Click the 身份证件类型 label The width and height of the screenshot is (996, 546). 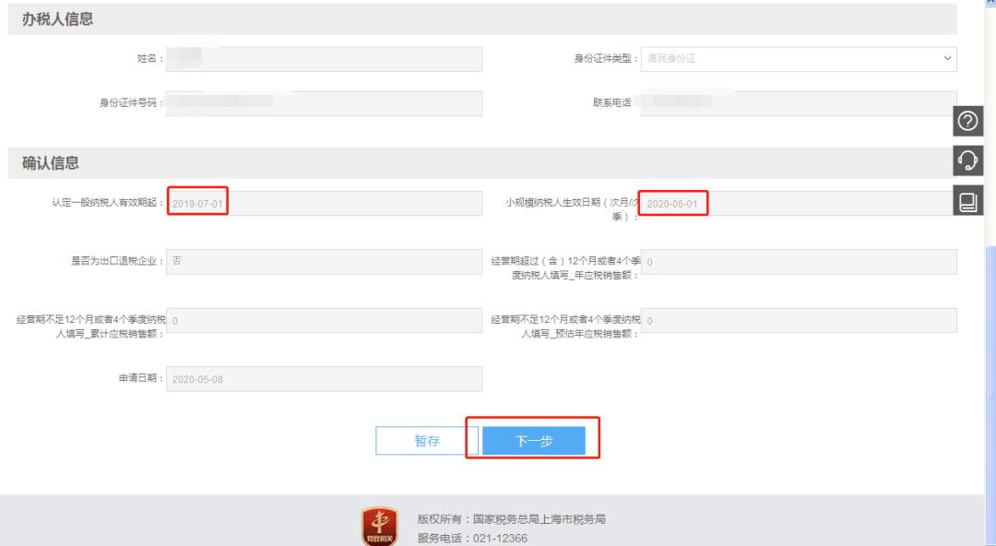606,58
